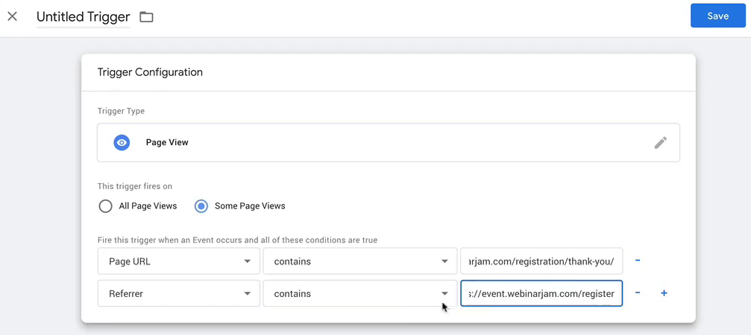This screenshot has width=751, height=335.
Task: Open contains operator dropdown for Referrer
Action: coord(360,293)
